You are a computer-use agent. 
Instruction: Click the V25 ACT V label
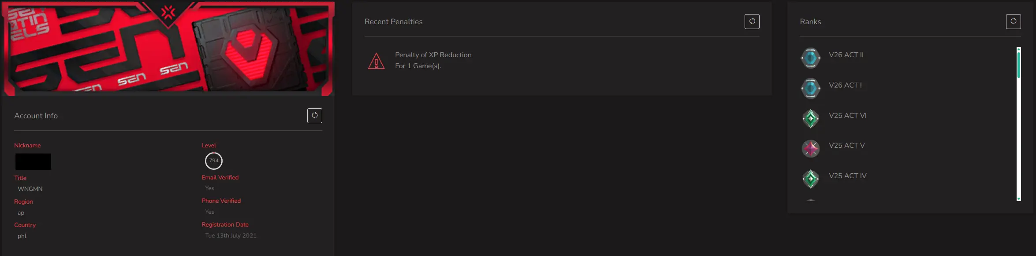click(x=846, y=146)
